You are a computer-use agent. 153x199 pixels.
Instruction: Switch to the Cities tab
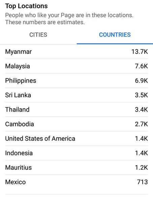38,35
